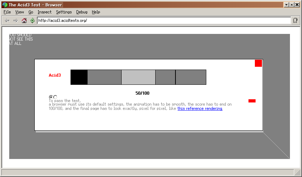302x177 pixels.
Task: Open the home page via house icon
Action: tap(24, 20)
